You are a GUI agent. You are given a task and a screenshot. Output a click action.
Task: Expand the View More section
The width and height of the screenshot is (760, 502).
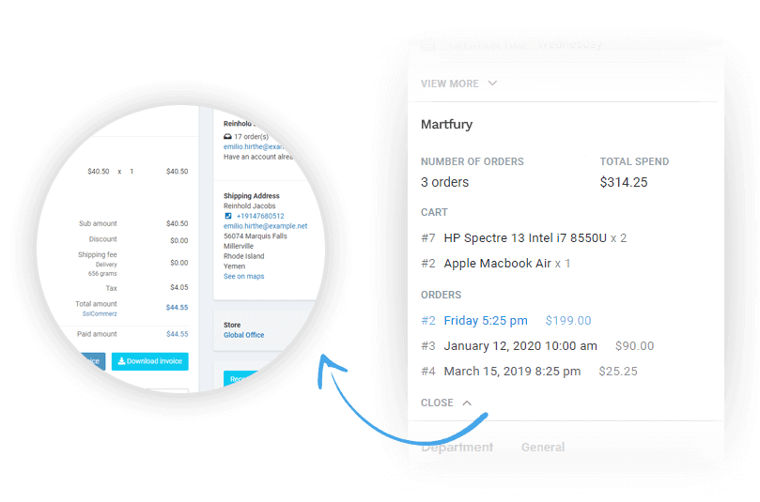[x=450, y=84]
